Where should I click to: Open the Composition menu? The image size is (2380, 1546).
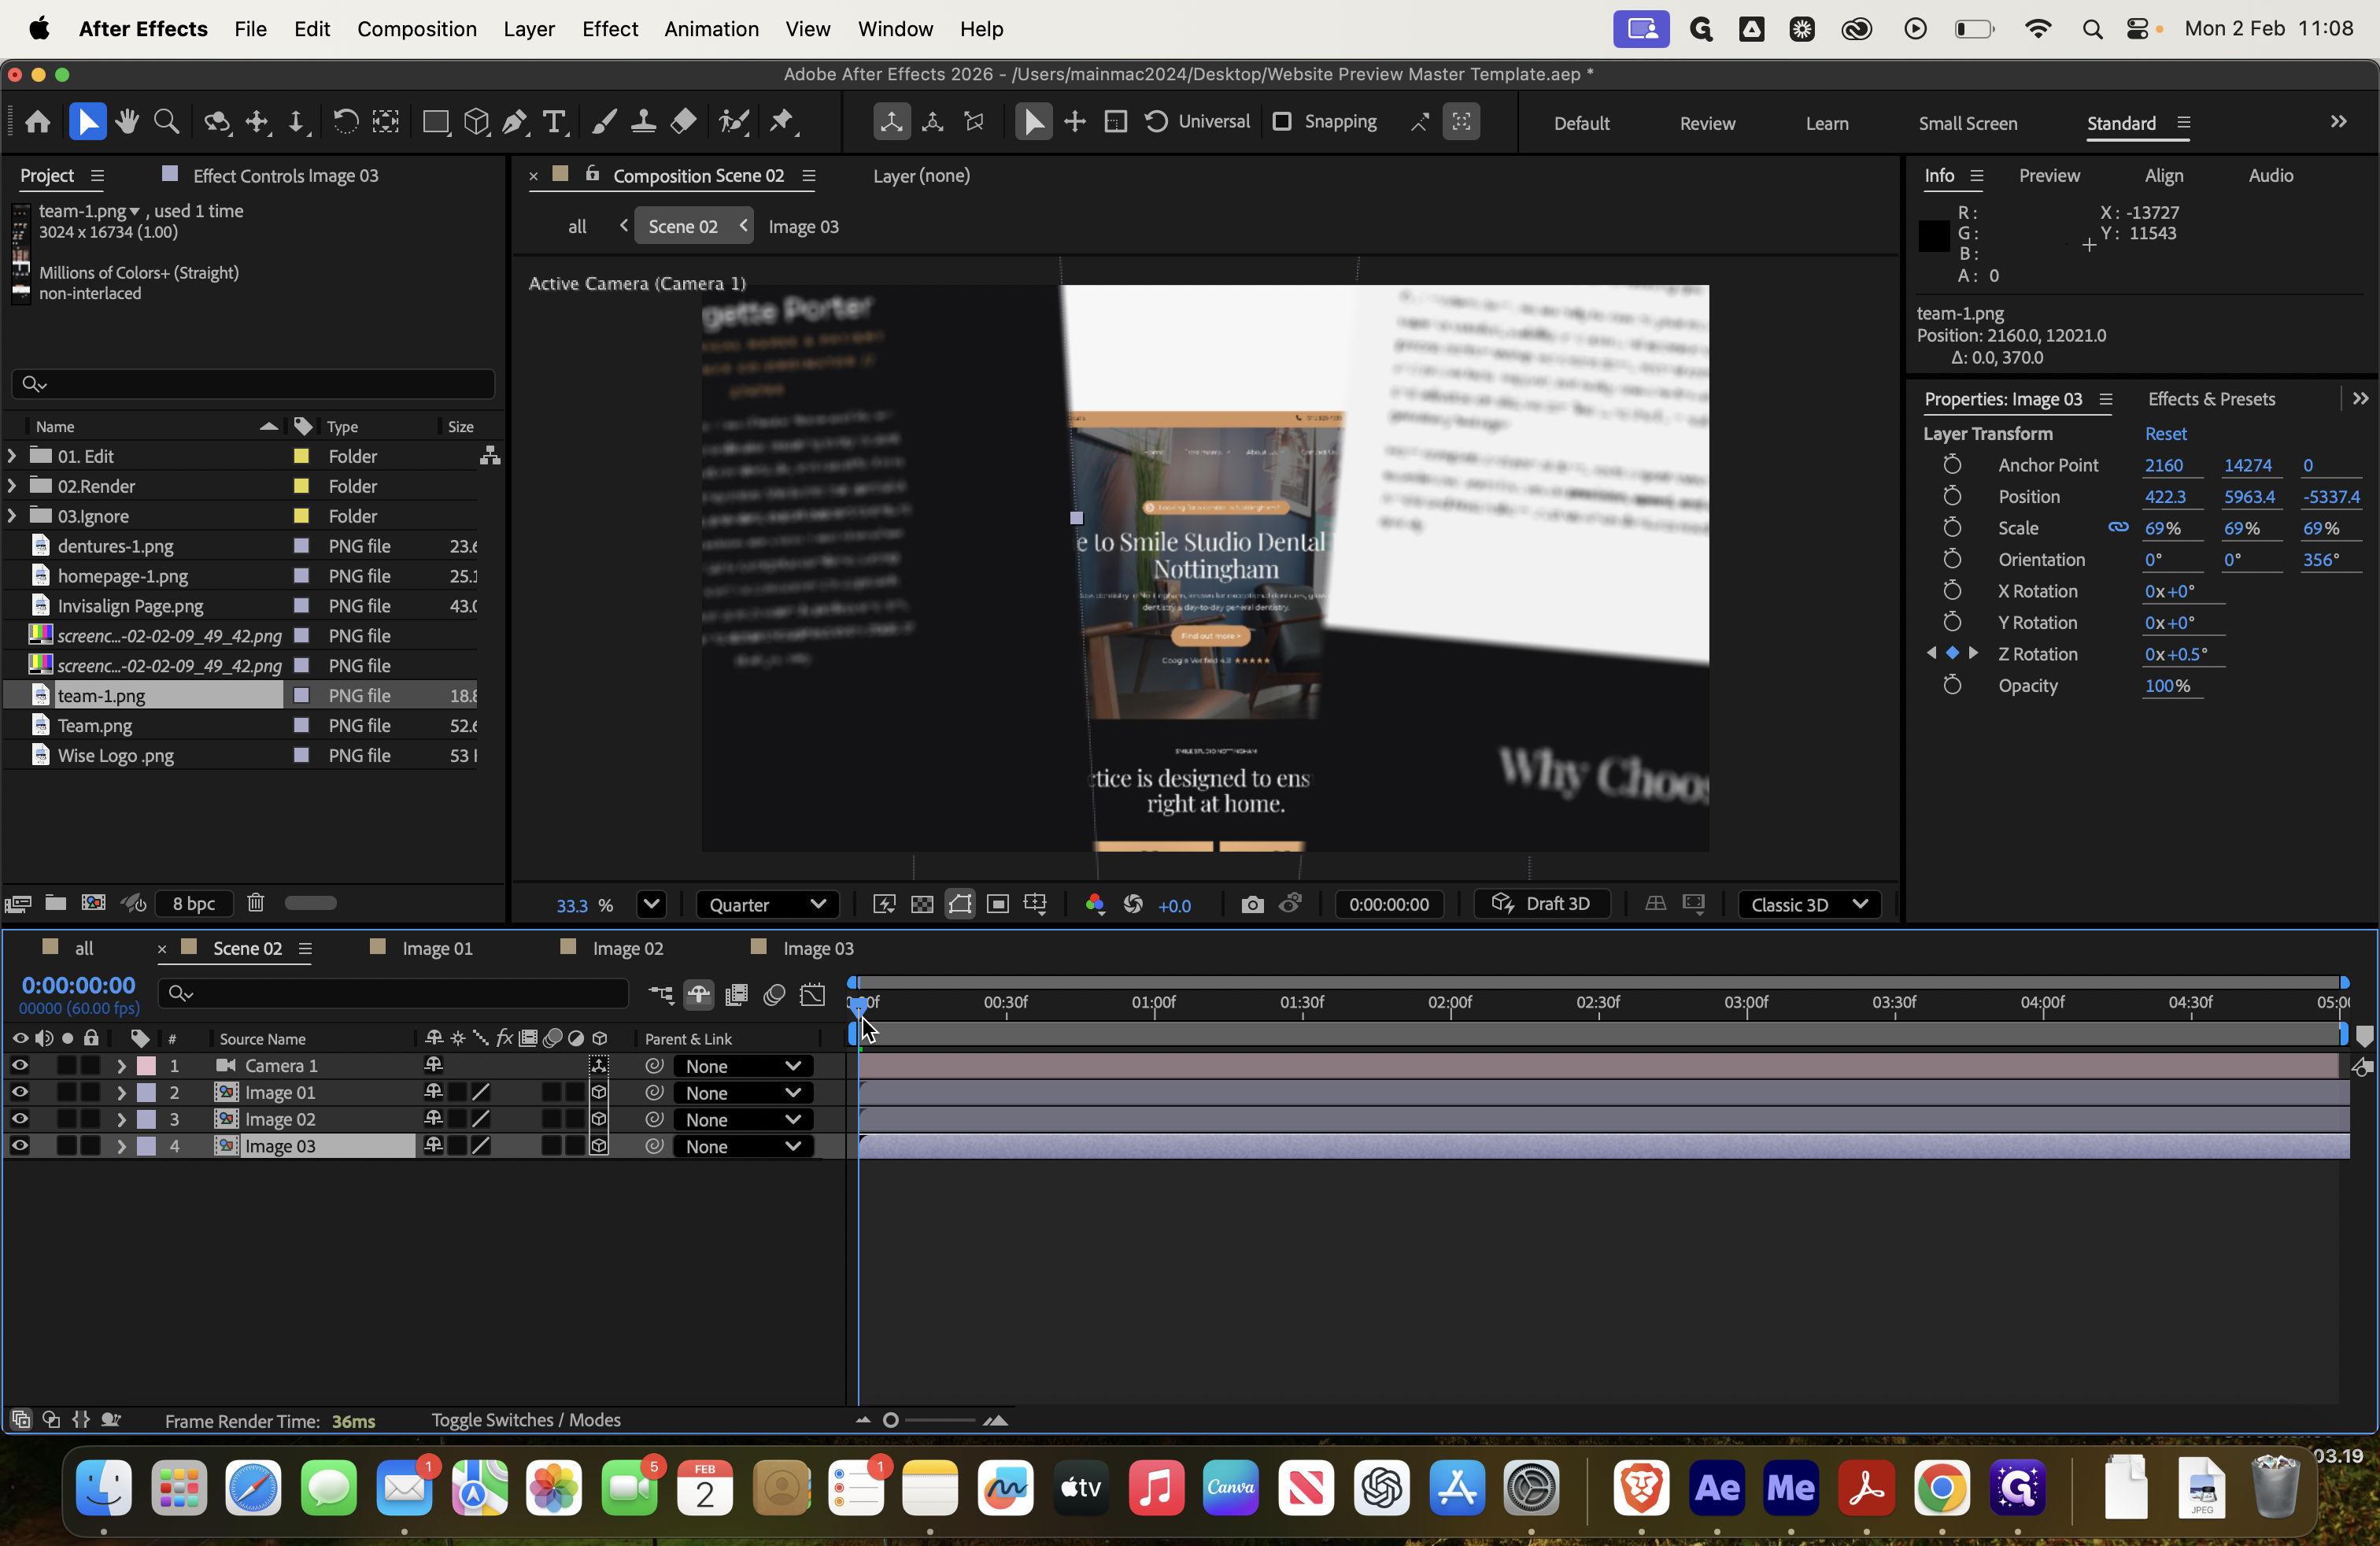tap(416, 29)
